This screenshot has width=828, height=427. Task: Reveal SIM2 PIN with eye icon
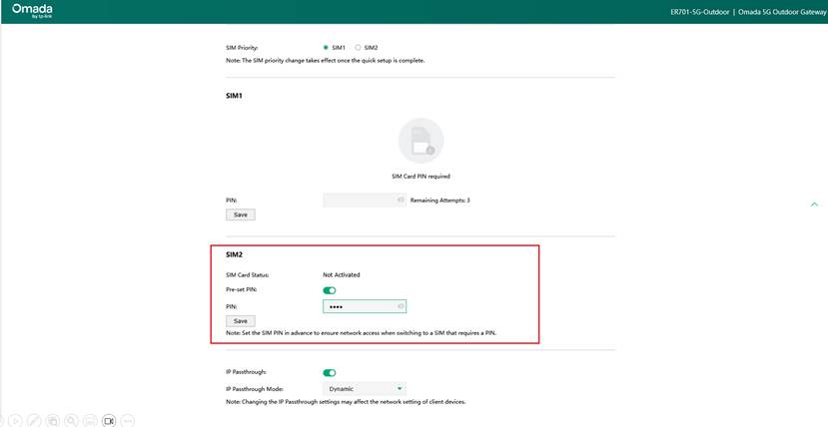tap(401, 306)
